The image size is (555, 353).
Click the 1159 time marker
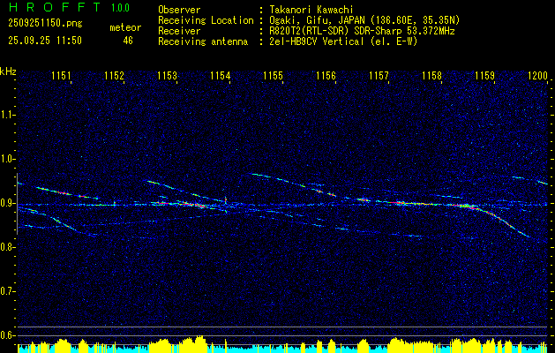(485, 75)
